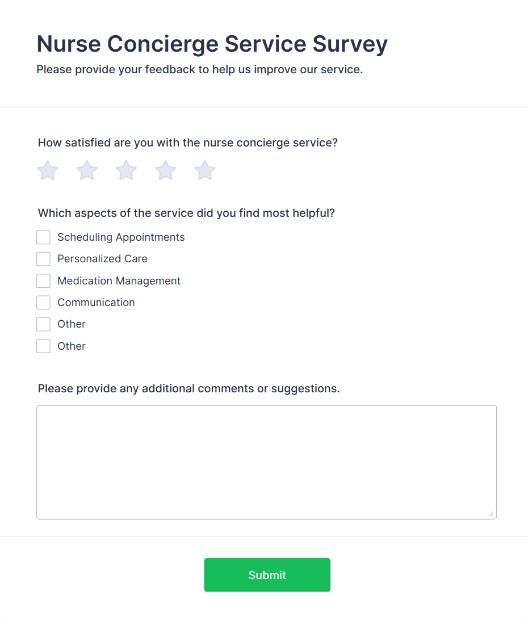The height and width of the screenshot is (620, 528).
Task: Click the Scheduling Appointments label text
Action: pos(120,237)
